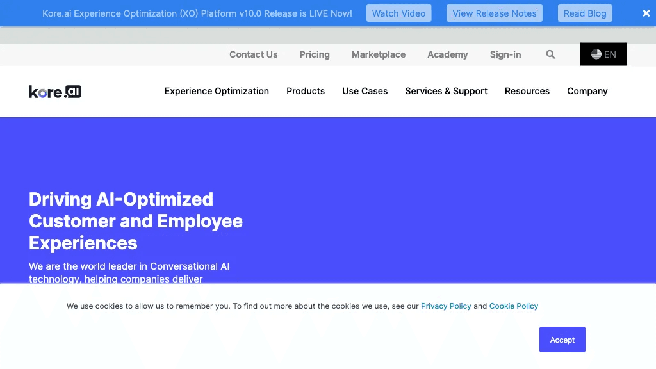This screenshot has width=656, height=369.
Task: Accept the cookies notice
Action: click(x=562, y=340)
